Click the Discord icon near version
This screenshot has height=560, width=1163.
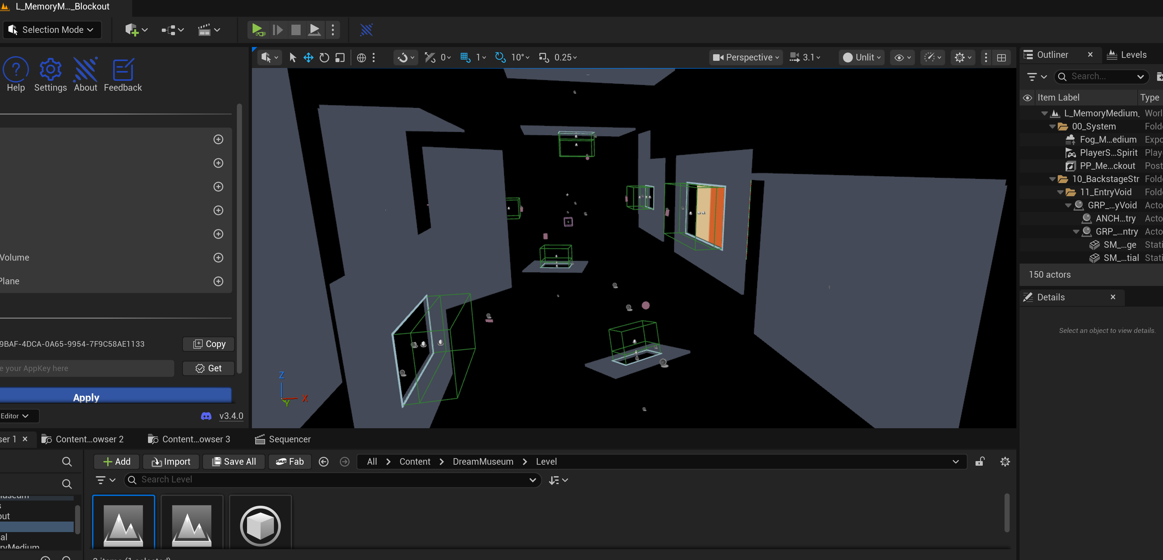(206, 416)
